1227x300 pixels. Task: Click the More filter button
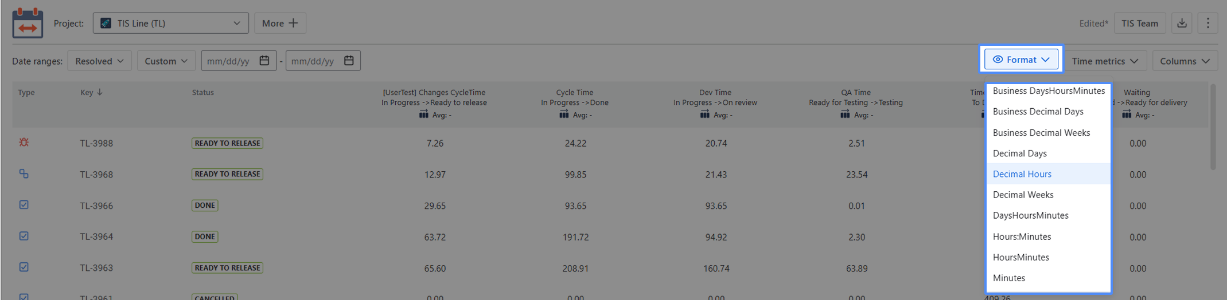coord(280,23)
